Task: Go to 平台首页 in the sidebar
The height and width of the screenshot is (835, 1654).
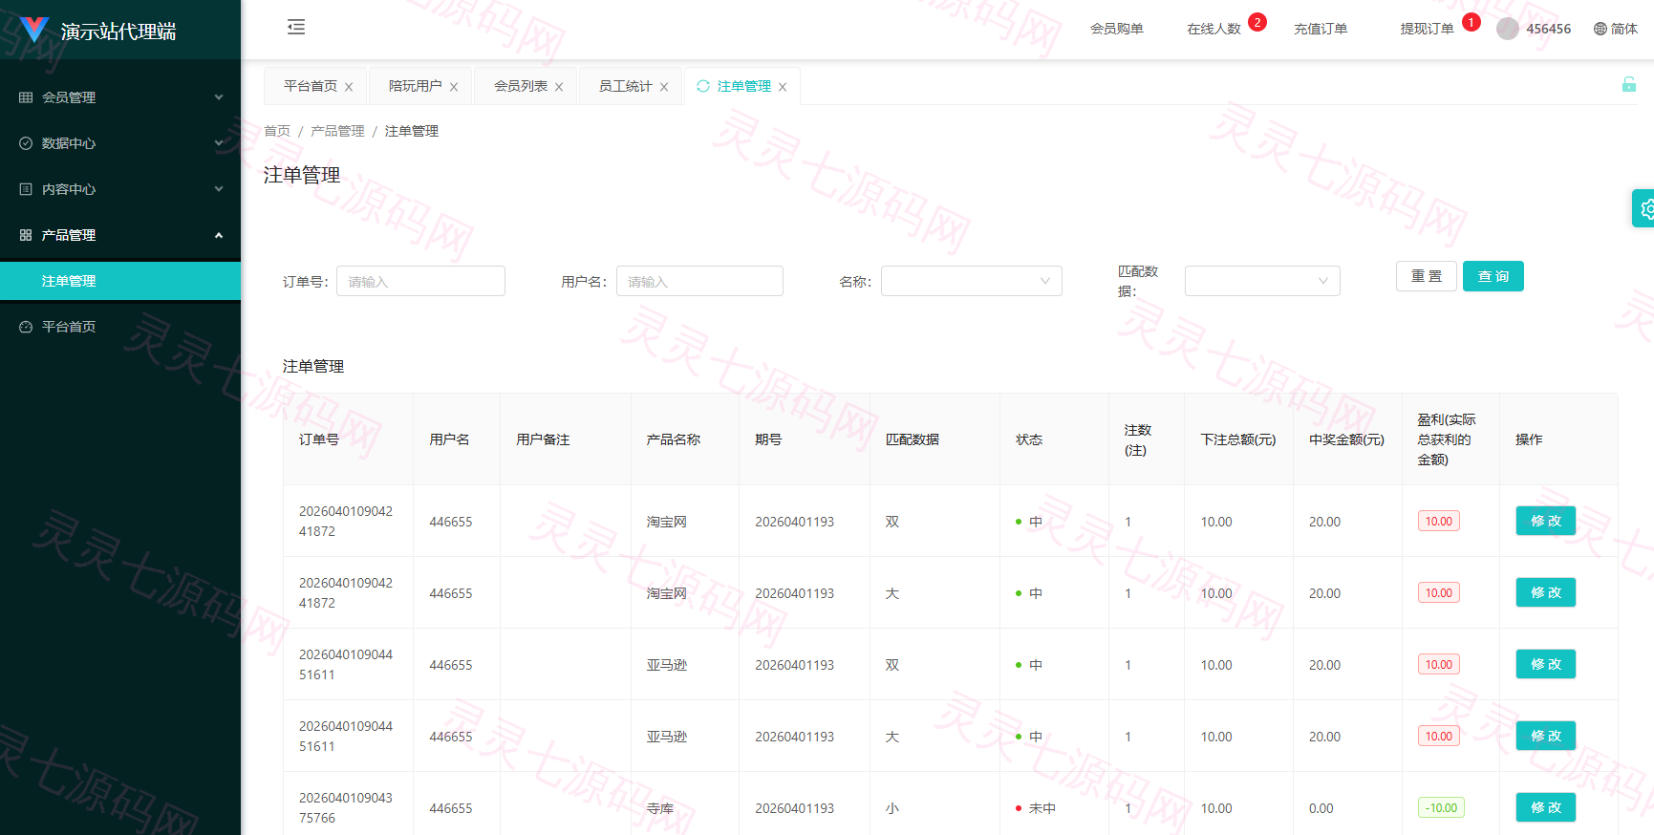Action: (x=120, y=327)
